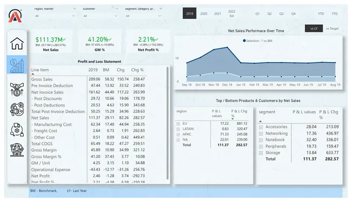
Task: Click the Profit and Loss table scrollbar
Action: [x=167, y=123]
